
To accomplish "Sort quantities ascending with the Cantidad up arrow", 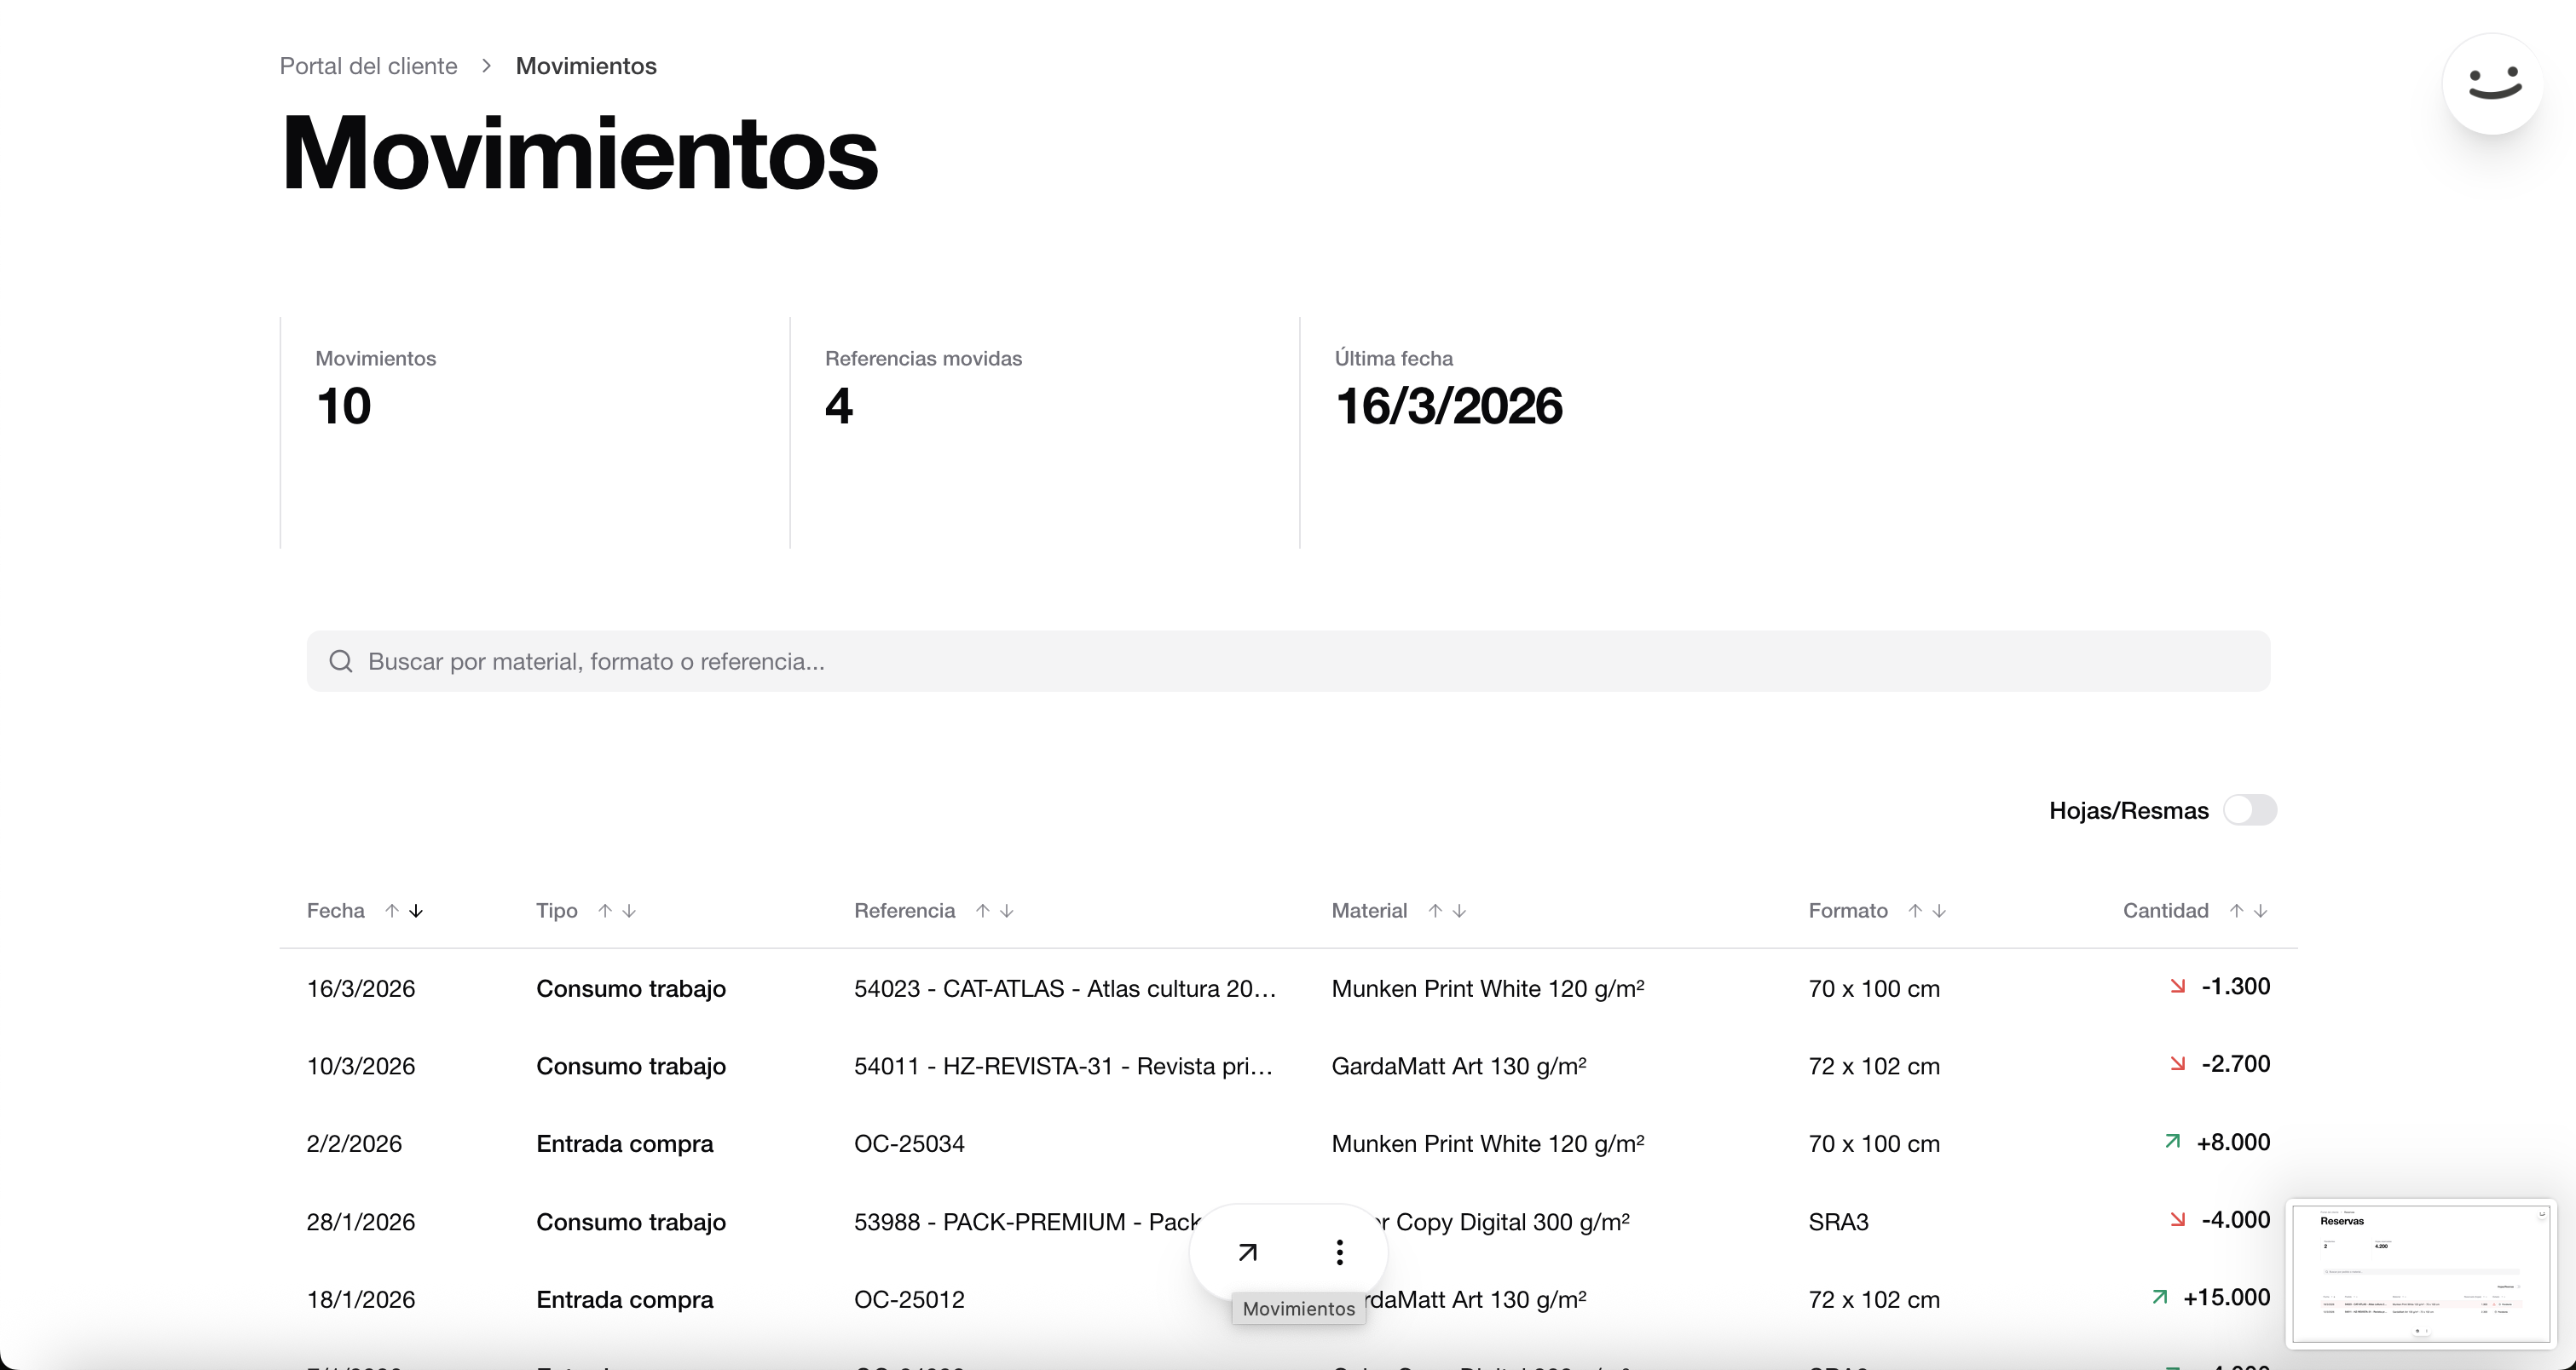I will (x=2237, y=910).
